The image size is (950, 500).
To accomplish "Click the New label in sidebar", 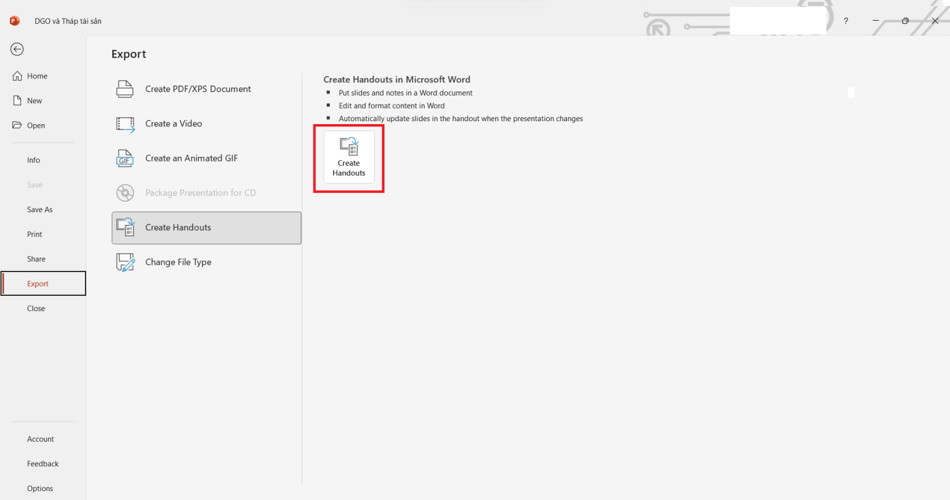I will 34,101.
